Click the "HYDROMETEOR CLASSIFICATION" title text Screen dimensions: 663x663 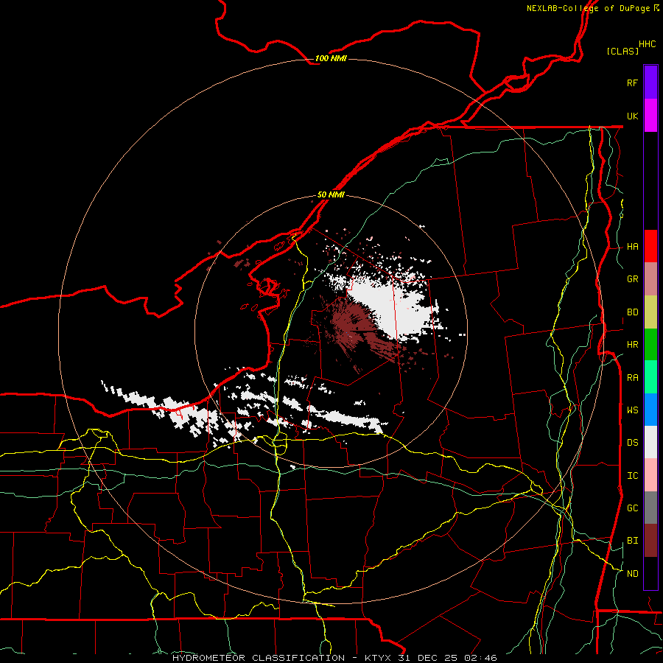click(x=259, y=658)
